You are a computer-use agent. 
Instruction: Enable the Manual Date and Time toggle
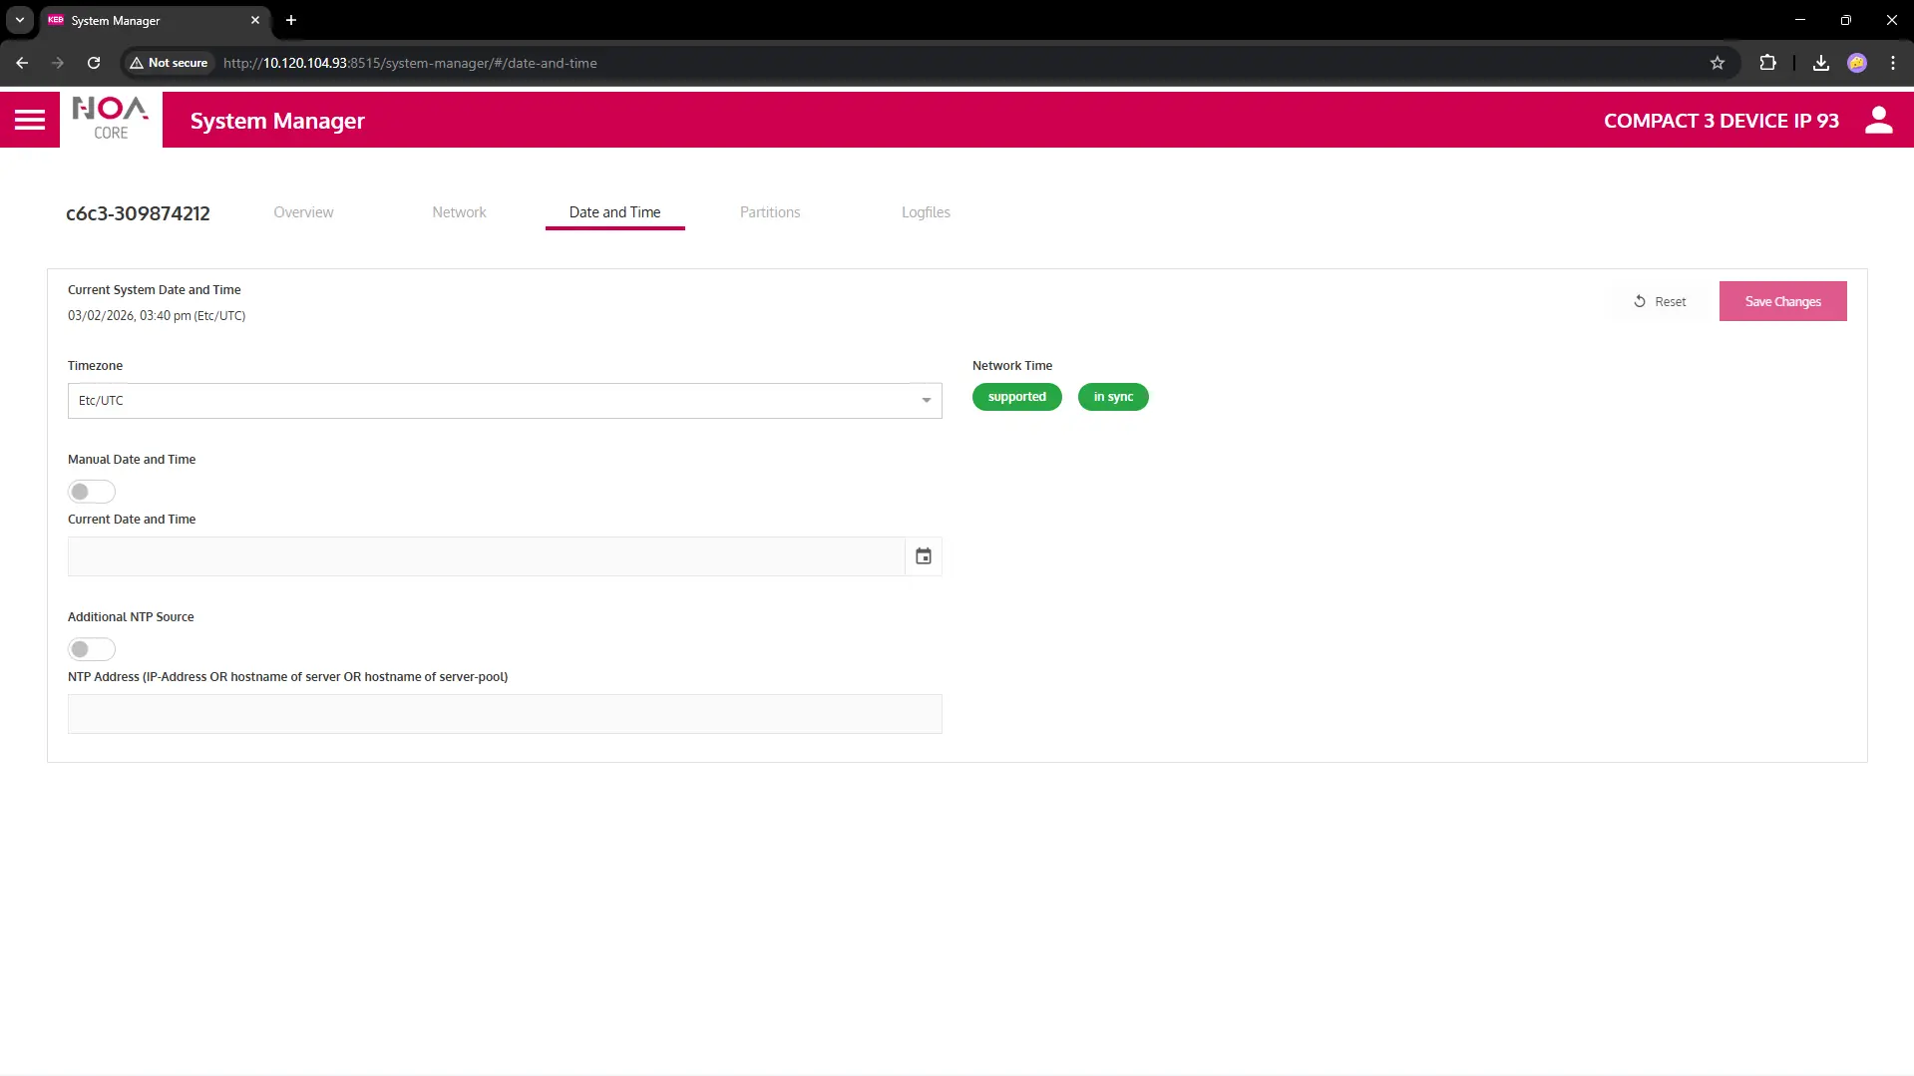[x=91, y=492]
